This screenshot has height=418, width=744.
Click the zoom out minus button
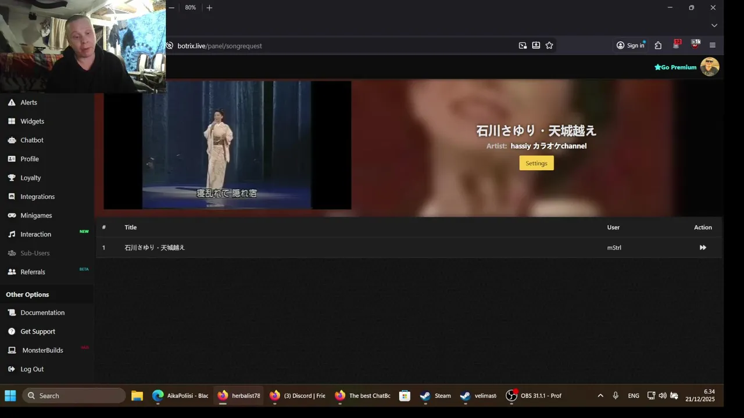point(171,8)
